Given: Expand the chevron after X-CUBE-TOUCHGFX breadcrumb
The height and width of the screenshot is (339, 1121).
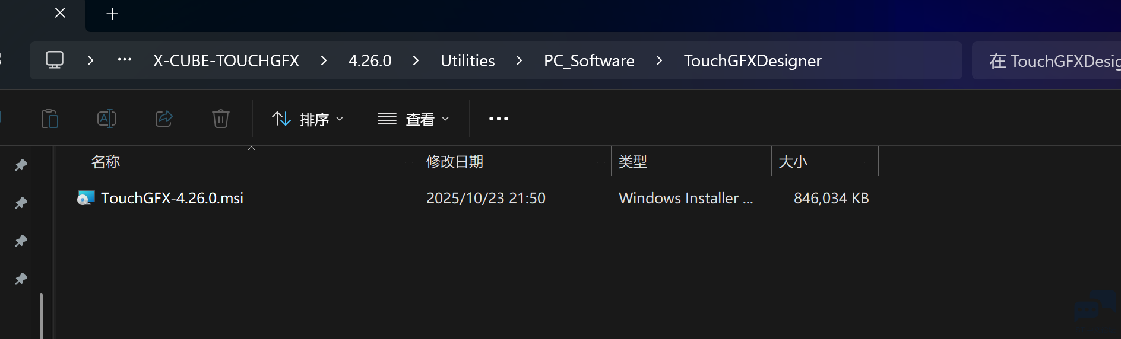Looking at the screenshot, I should [x=324, y=60].
